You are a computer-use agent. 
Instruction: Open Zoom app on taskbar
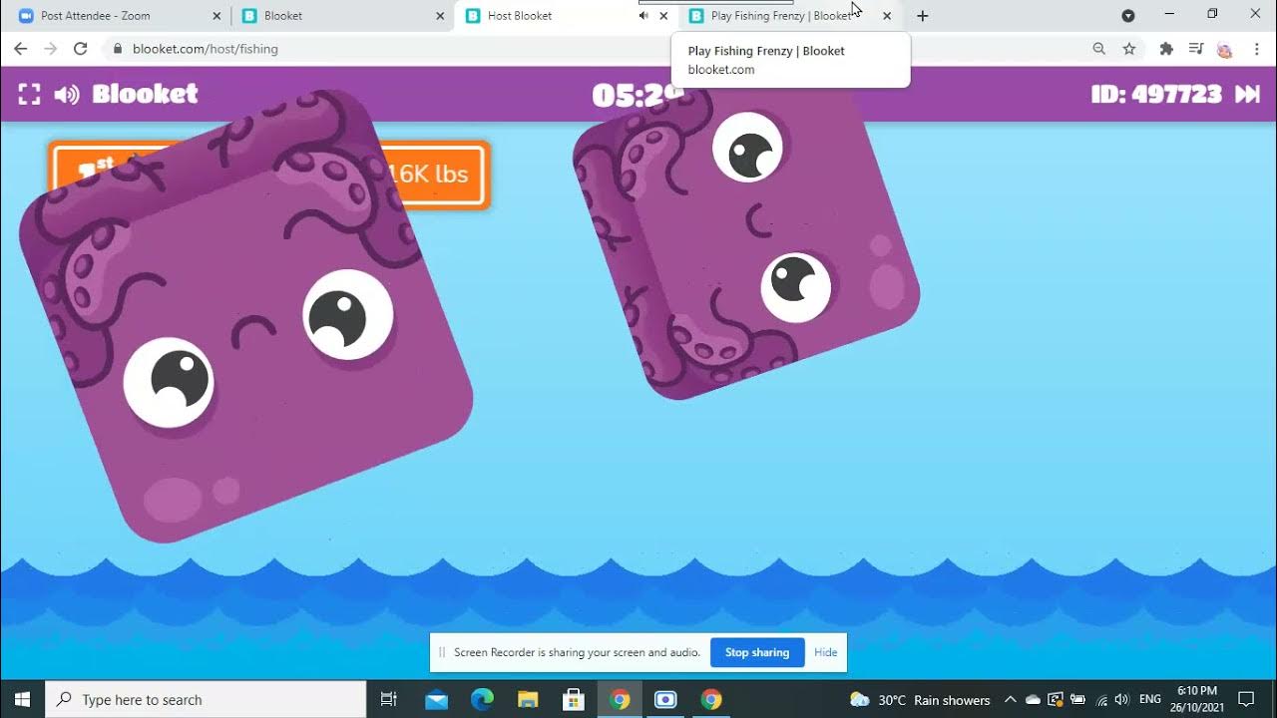click(665, 699)
